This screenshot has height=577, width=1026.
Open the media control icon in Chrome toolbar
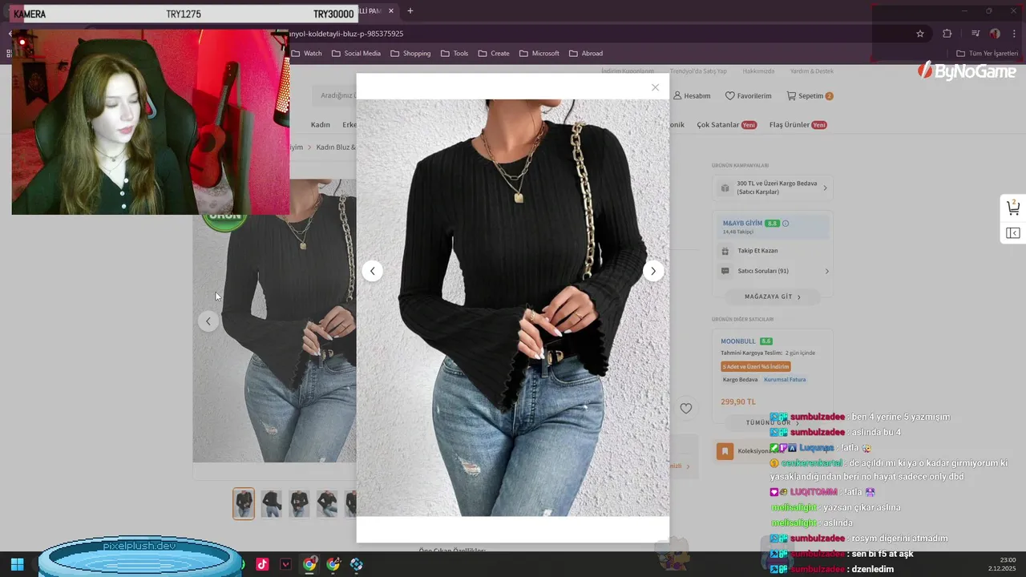point(976,34)
